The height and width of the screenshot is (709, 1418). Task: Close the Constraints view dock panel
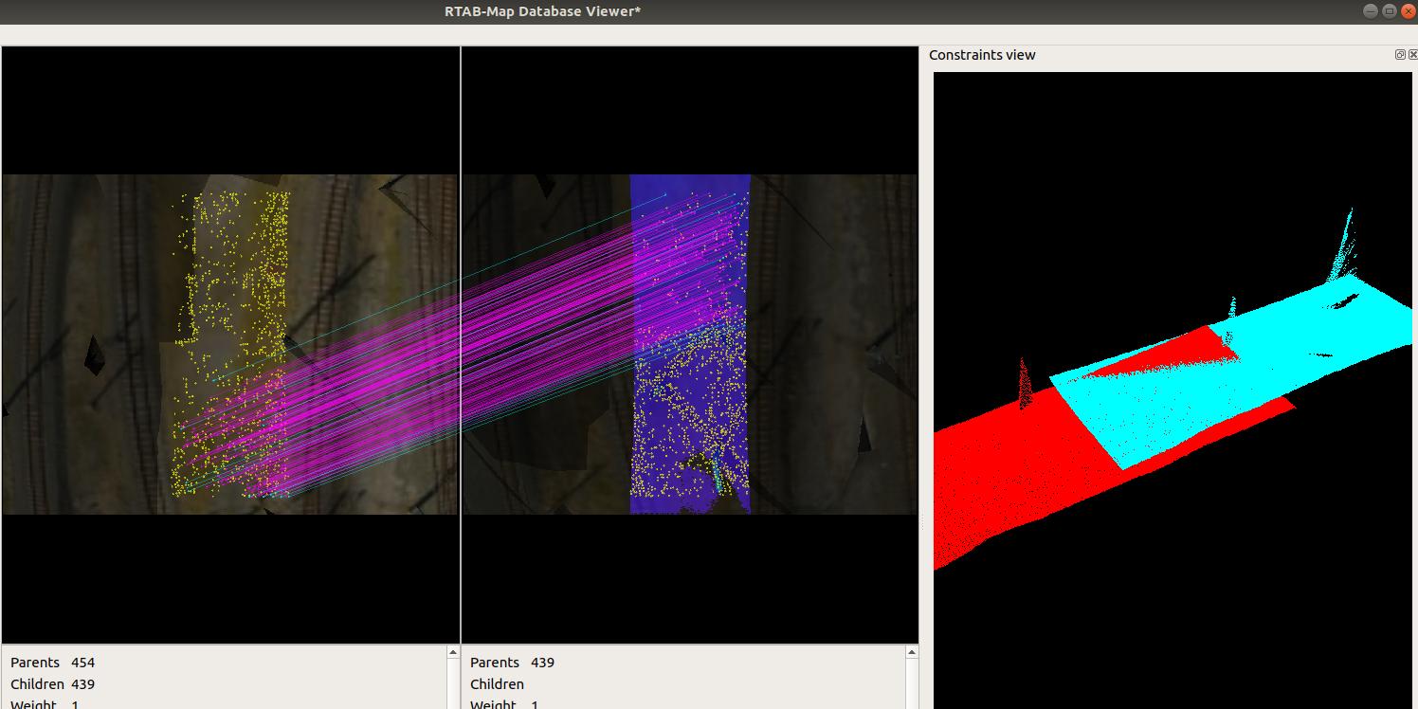pyautogui.click(x=1412, y=55)
